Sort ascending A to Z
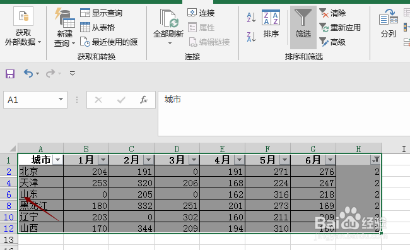Screen dimensions: 410x250 [x=251, y=18]
